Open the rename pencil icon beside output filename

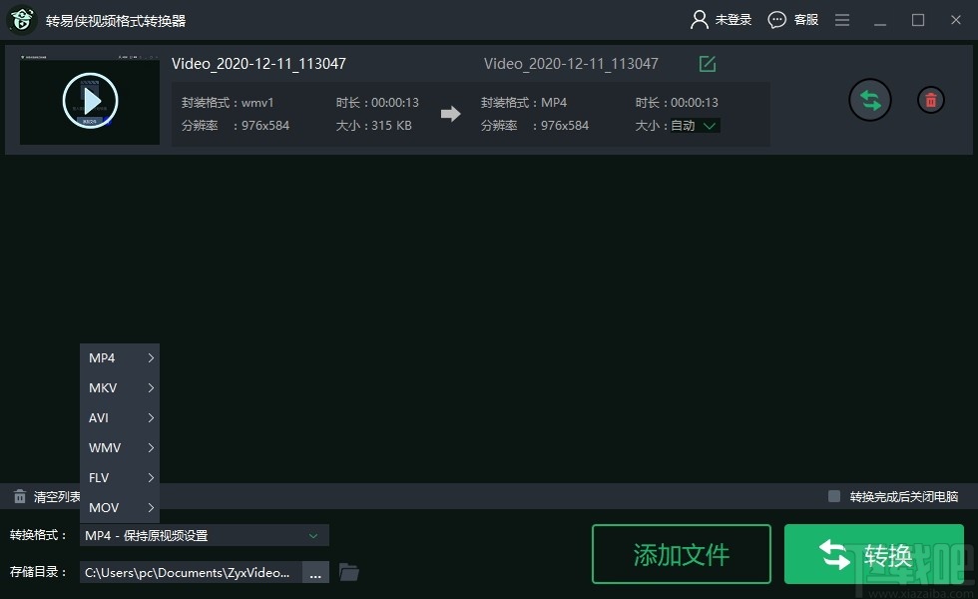pyautogui.click(x=707, y=63)
